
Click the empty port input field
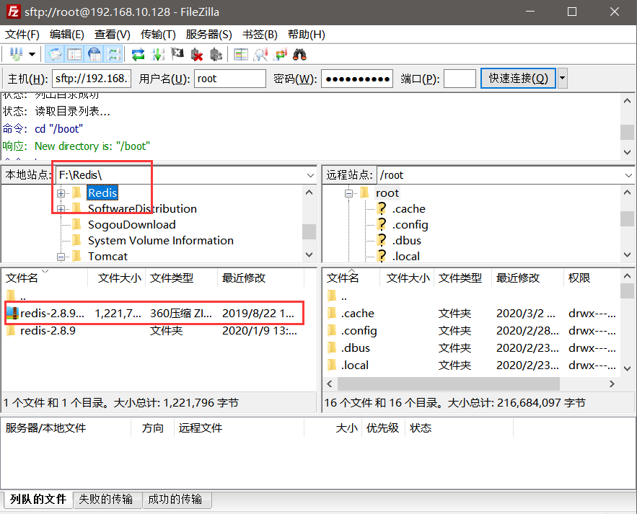tap(460, 79)
